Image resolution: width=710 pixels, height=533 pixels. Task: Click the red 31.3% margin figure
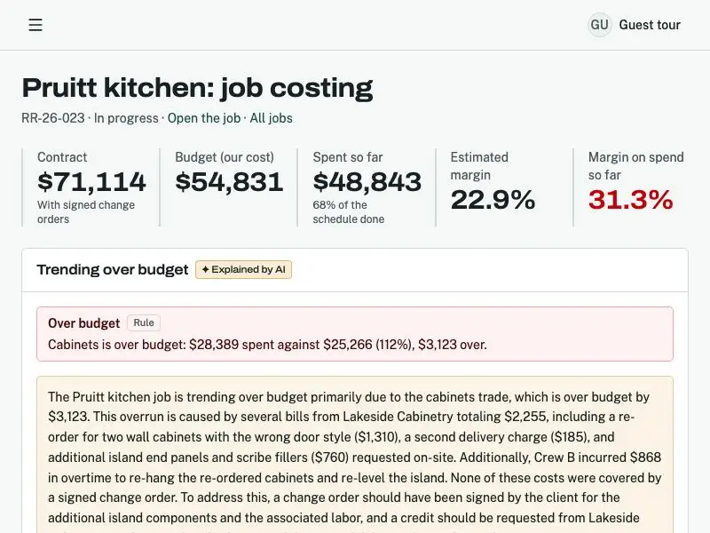coord(631,199)
